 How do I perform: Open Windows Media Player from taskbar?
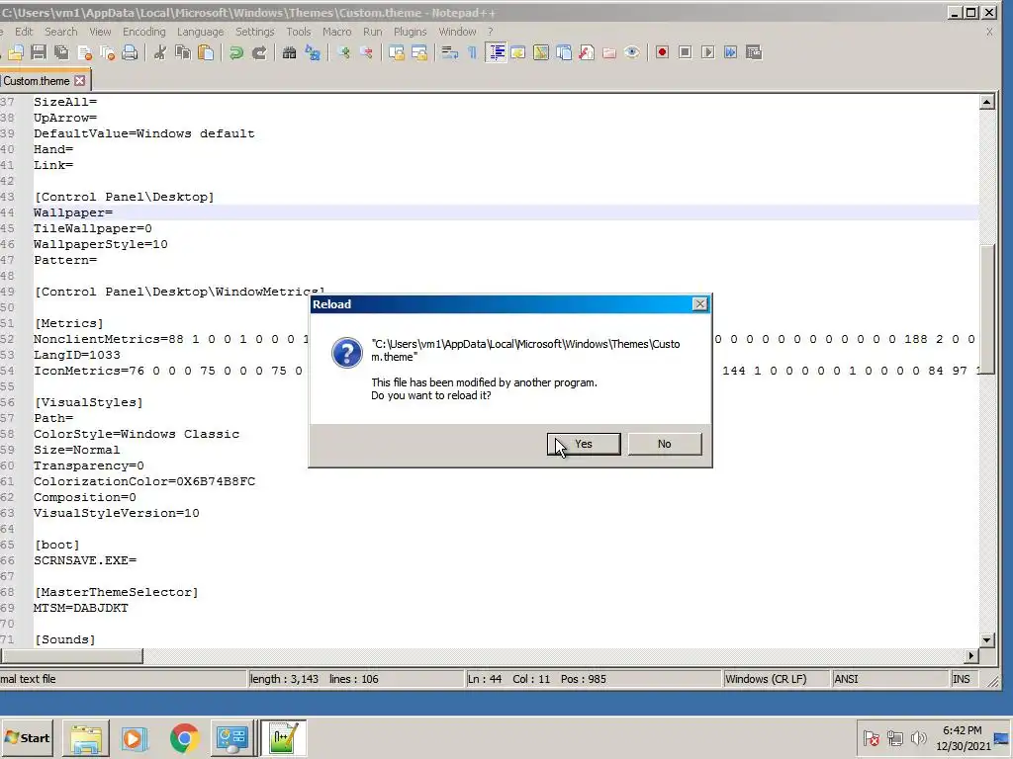click(x=135, y=737)
